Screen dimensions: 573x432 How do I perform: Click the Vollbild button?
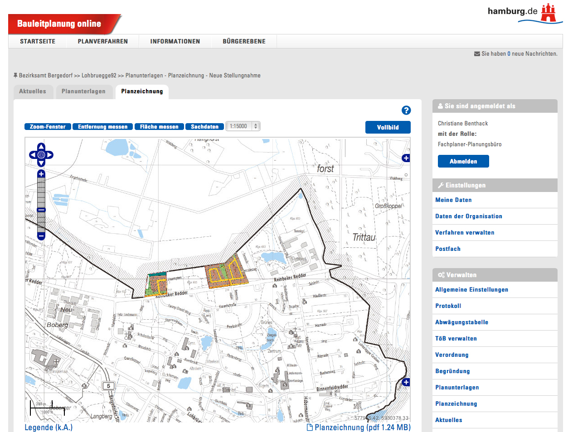point(388,127)
